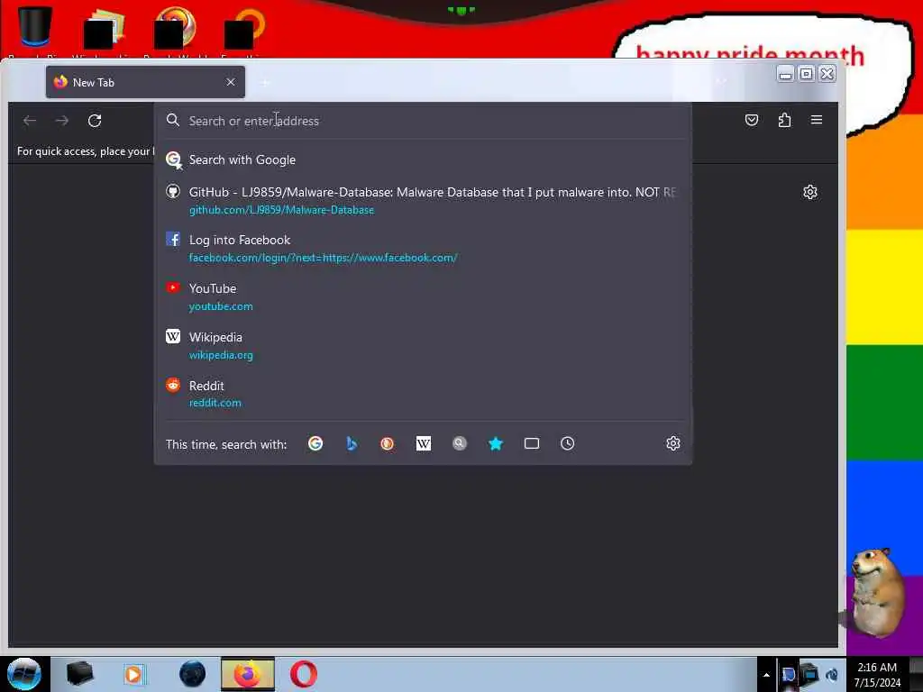Click the facebook.com/login URL text

pyautogui.click(x=323, y=258)
